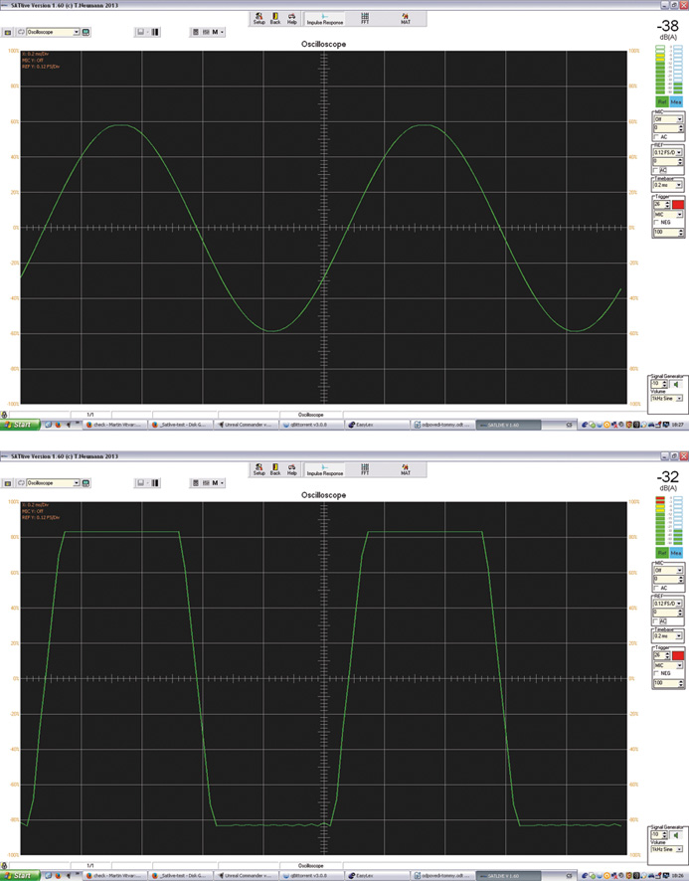689x881 pixels.
Task: Select Impulse Response tab in -32 dB(A) window
Action: coord(325,469)
